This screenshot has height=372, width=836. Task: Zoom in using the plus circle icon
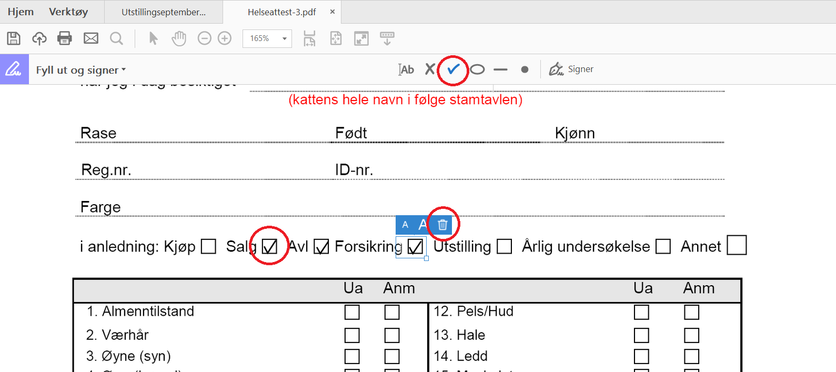tap(225, 38)
